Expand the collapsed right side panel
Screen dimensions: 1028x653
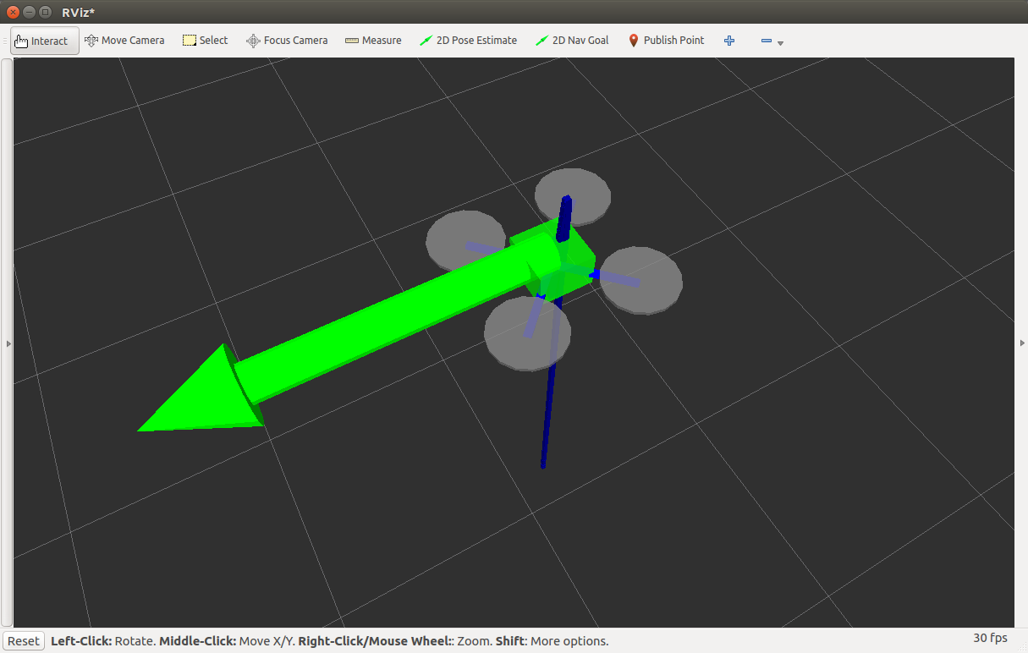click(x=1022, y=343)
